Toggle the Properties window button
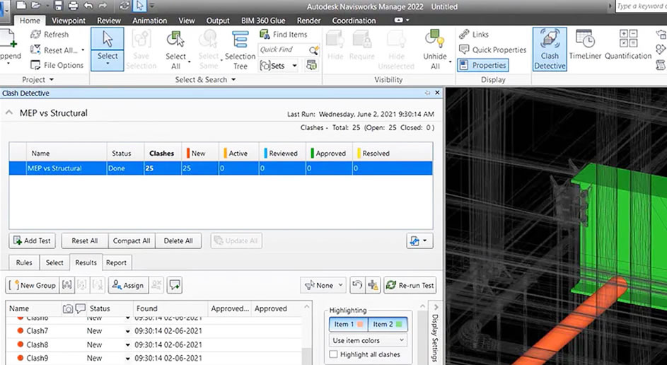This screenshot has height=365, width=667. [483, 65]
